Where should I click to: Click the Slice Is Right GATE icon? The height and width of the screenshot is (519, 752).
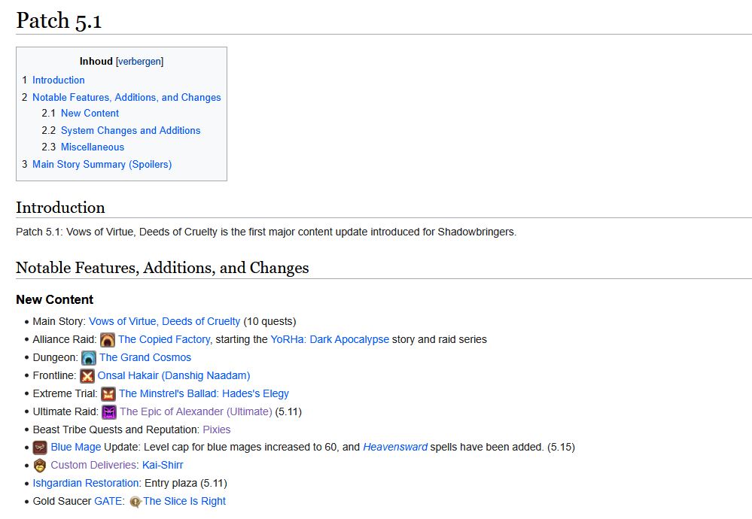(x=135, y=502)
